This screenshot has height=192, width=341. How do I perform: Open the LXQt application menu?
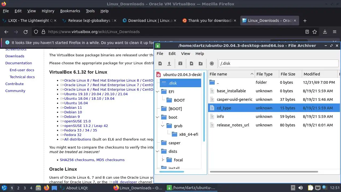click(4, 188)
